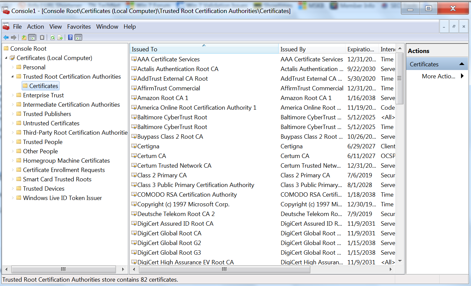The image size is (471, 286).
Task: Click the folder icon next to Other People
Action: (x=19, y=151)
